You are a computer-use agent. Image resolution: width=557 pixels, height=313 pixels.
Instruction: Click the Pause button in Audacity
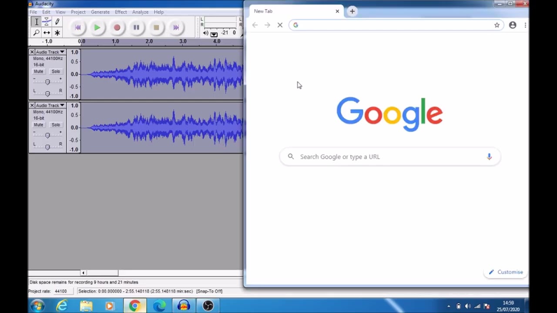(136, 27)
